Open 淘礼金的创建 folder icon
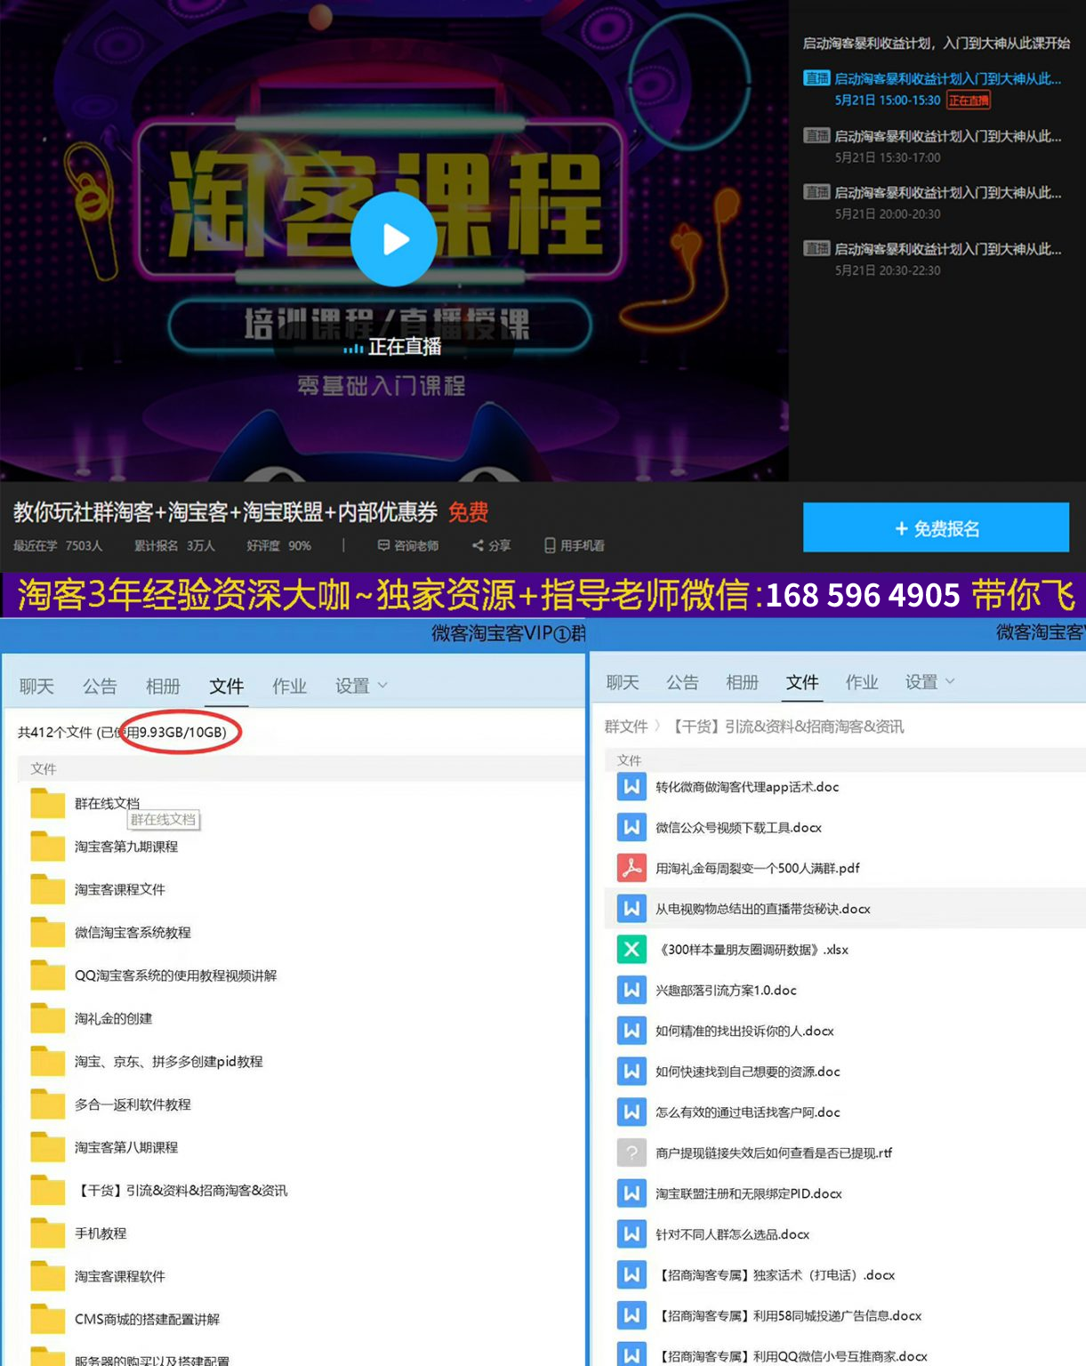This screenshot has width=1086, height=1366. coord(47,1018)
